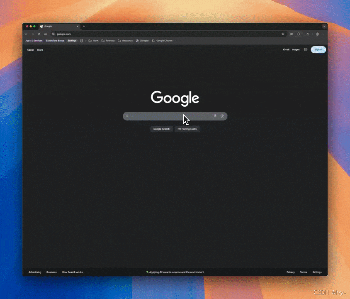The width and height of the screenshot is (350, 299).
Task: Open the Work bookmarks folder
Action: [94, 41]
